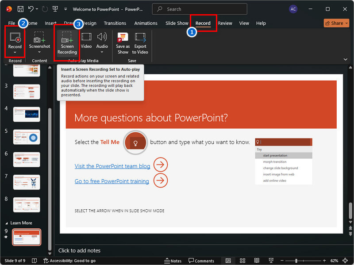The image size is (354, 265).
Task: Switch to Reading View icon
Action: (257, 261)
